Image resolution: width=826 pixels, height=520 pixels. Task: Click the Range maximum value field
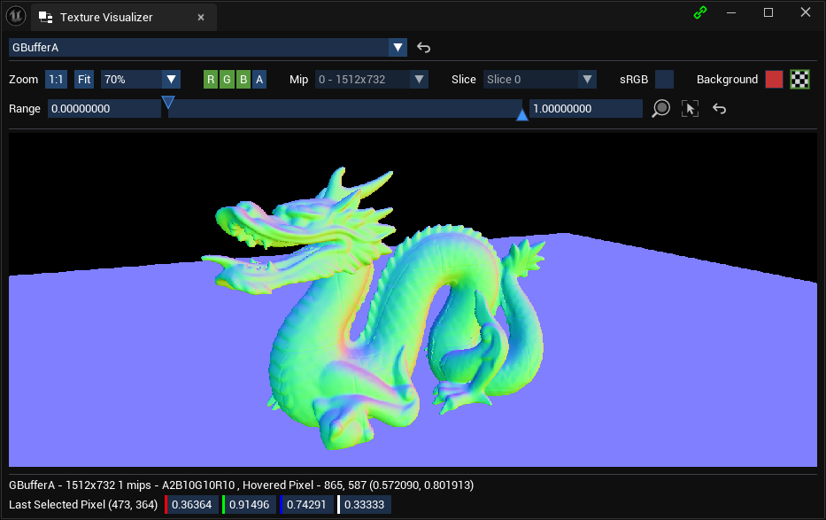[586, 109]
